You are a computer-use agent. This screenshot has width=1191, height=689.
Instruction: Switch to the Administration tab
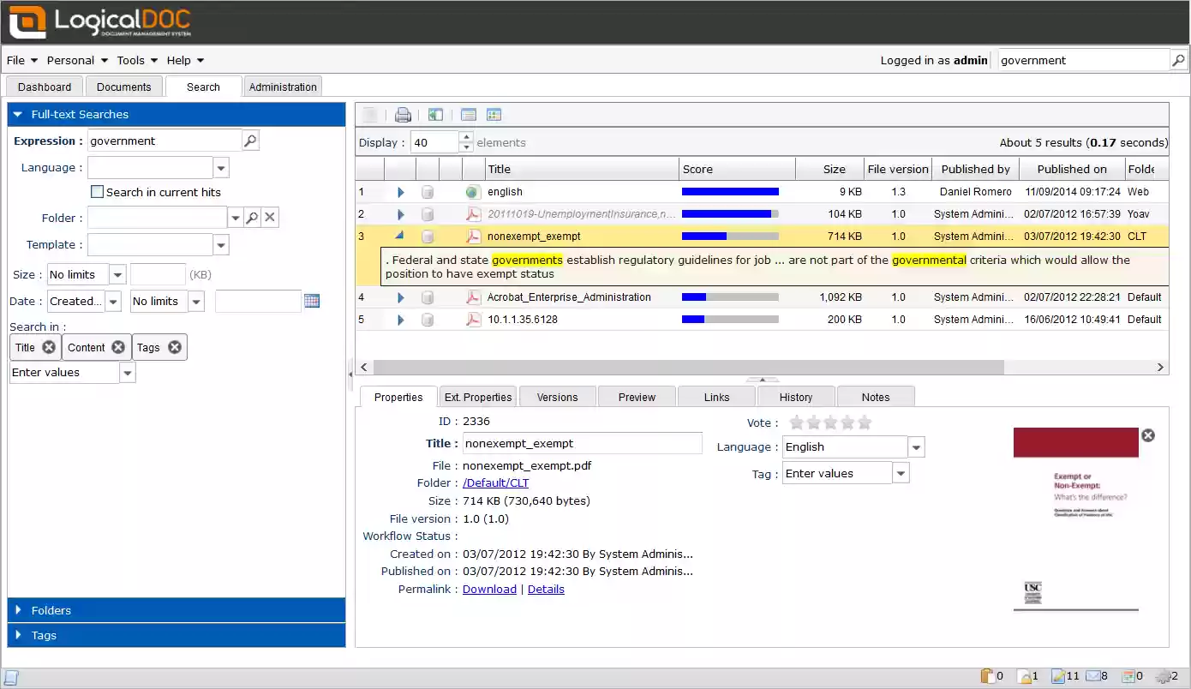(283, 86)
